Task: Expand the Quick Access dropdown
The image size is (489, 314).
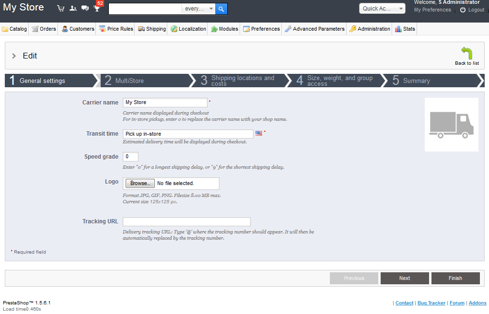Action: click(382, 9)
